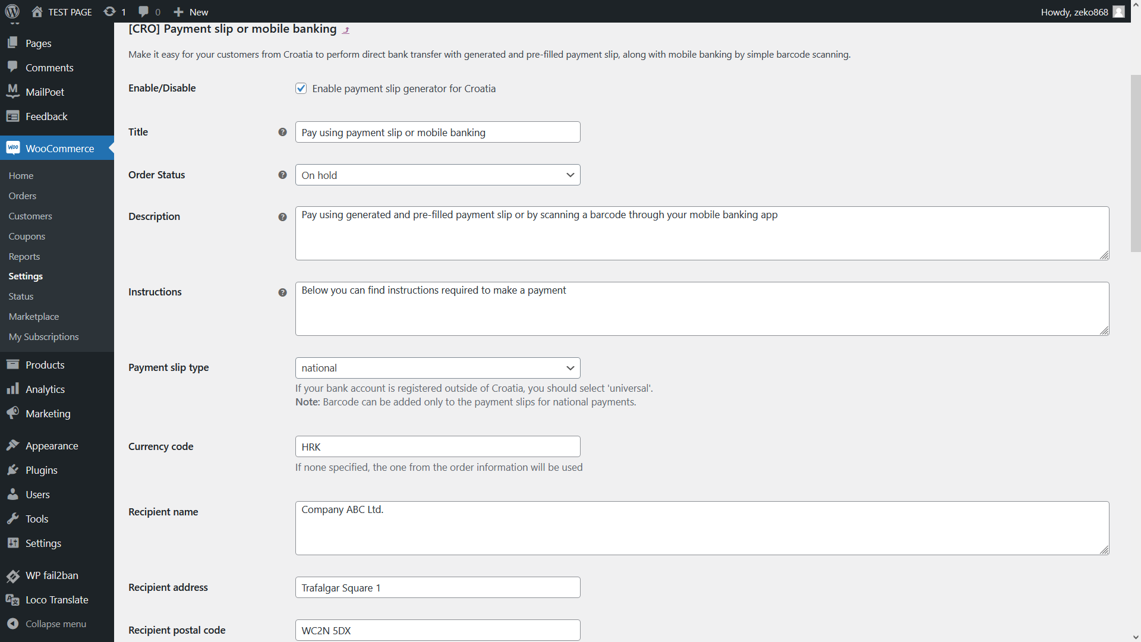Open WooCommerce Reports
This screenshot has width=1141, height=642.
click(x=24, y=256)
